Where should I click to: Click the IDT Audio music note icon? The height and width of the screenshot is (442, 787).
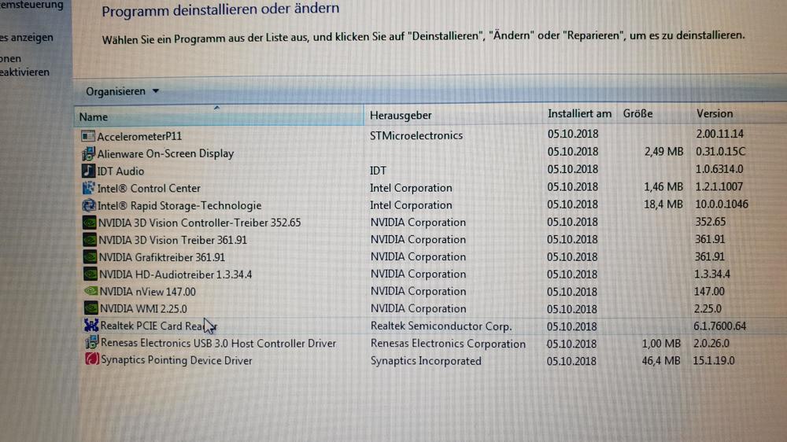click(88, 171)
